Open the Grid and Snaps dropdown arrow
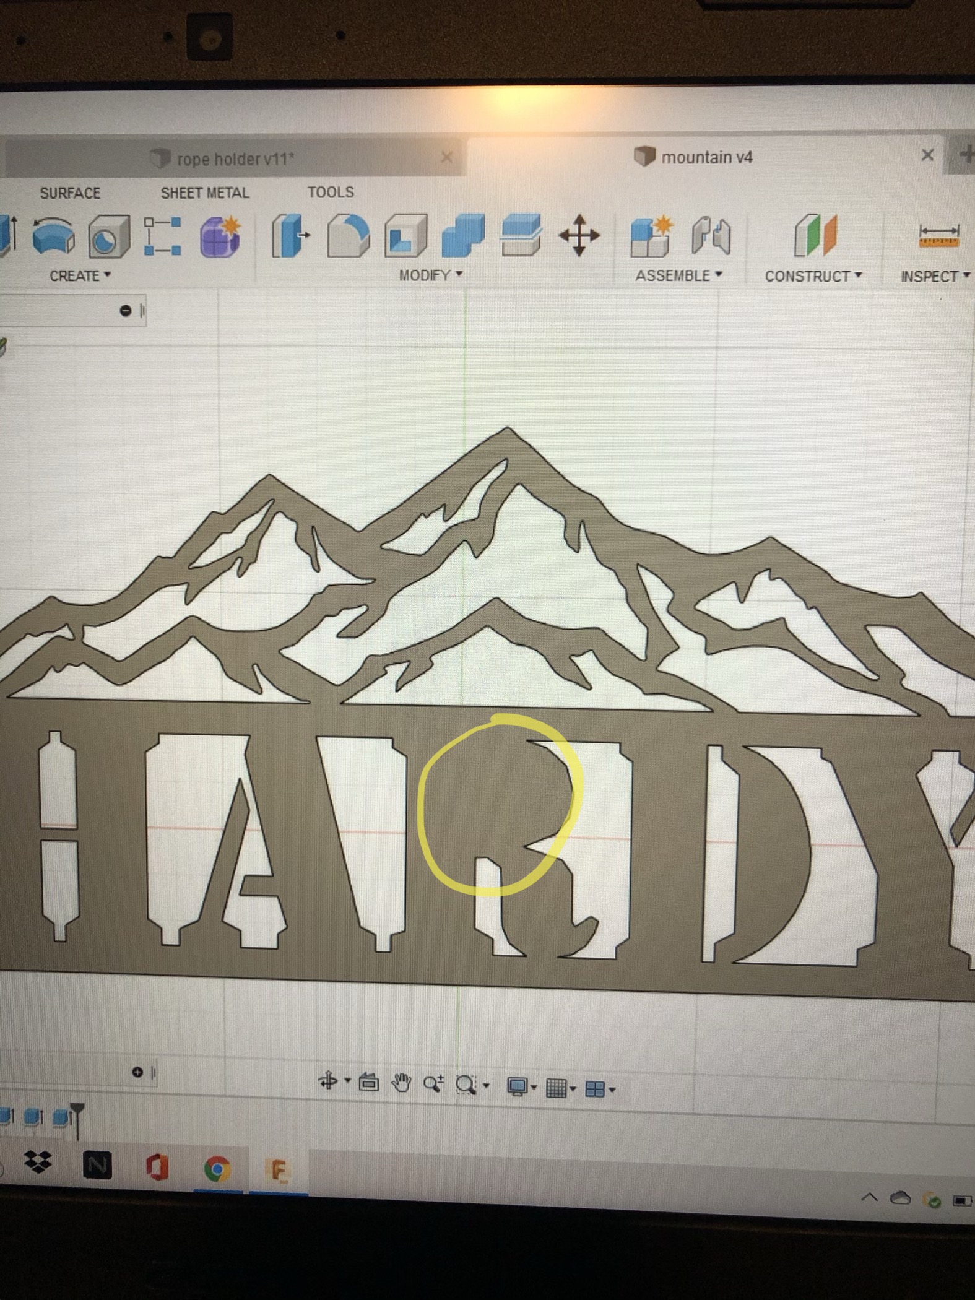Screen dimensions: 975x1300 [x=573, y=1088]
